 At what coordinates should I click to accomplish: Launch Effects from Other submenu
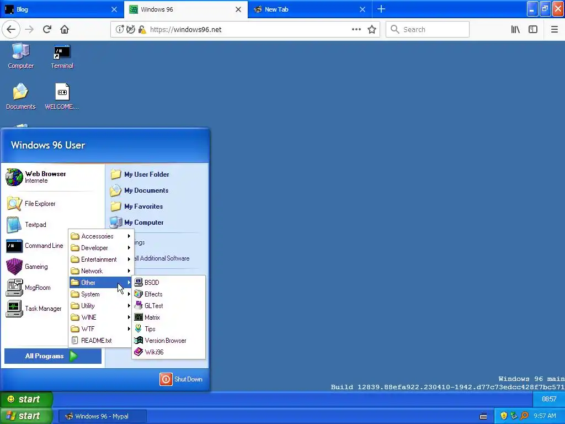168,294
